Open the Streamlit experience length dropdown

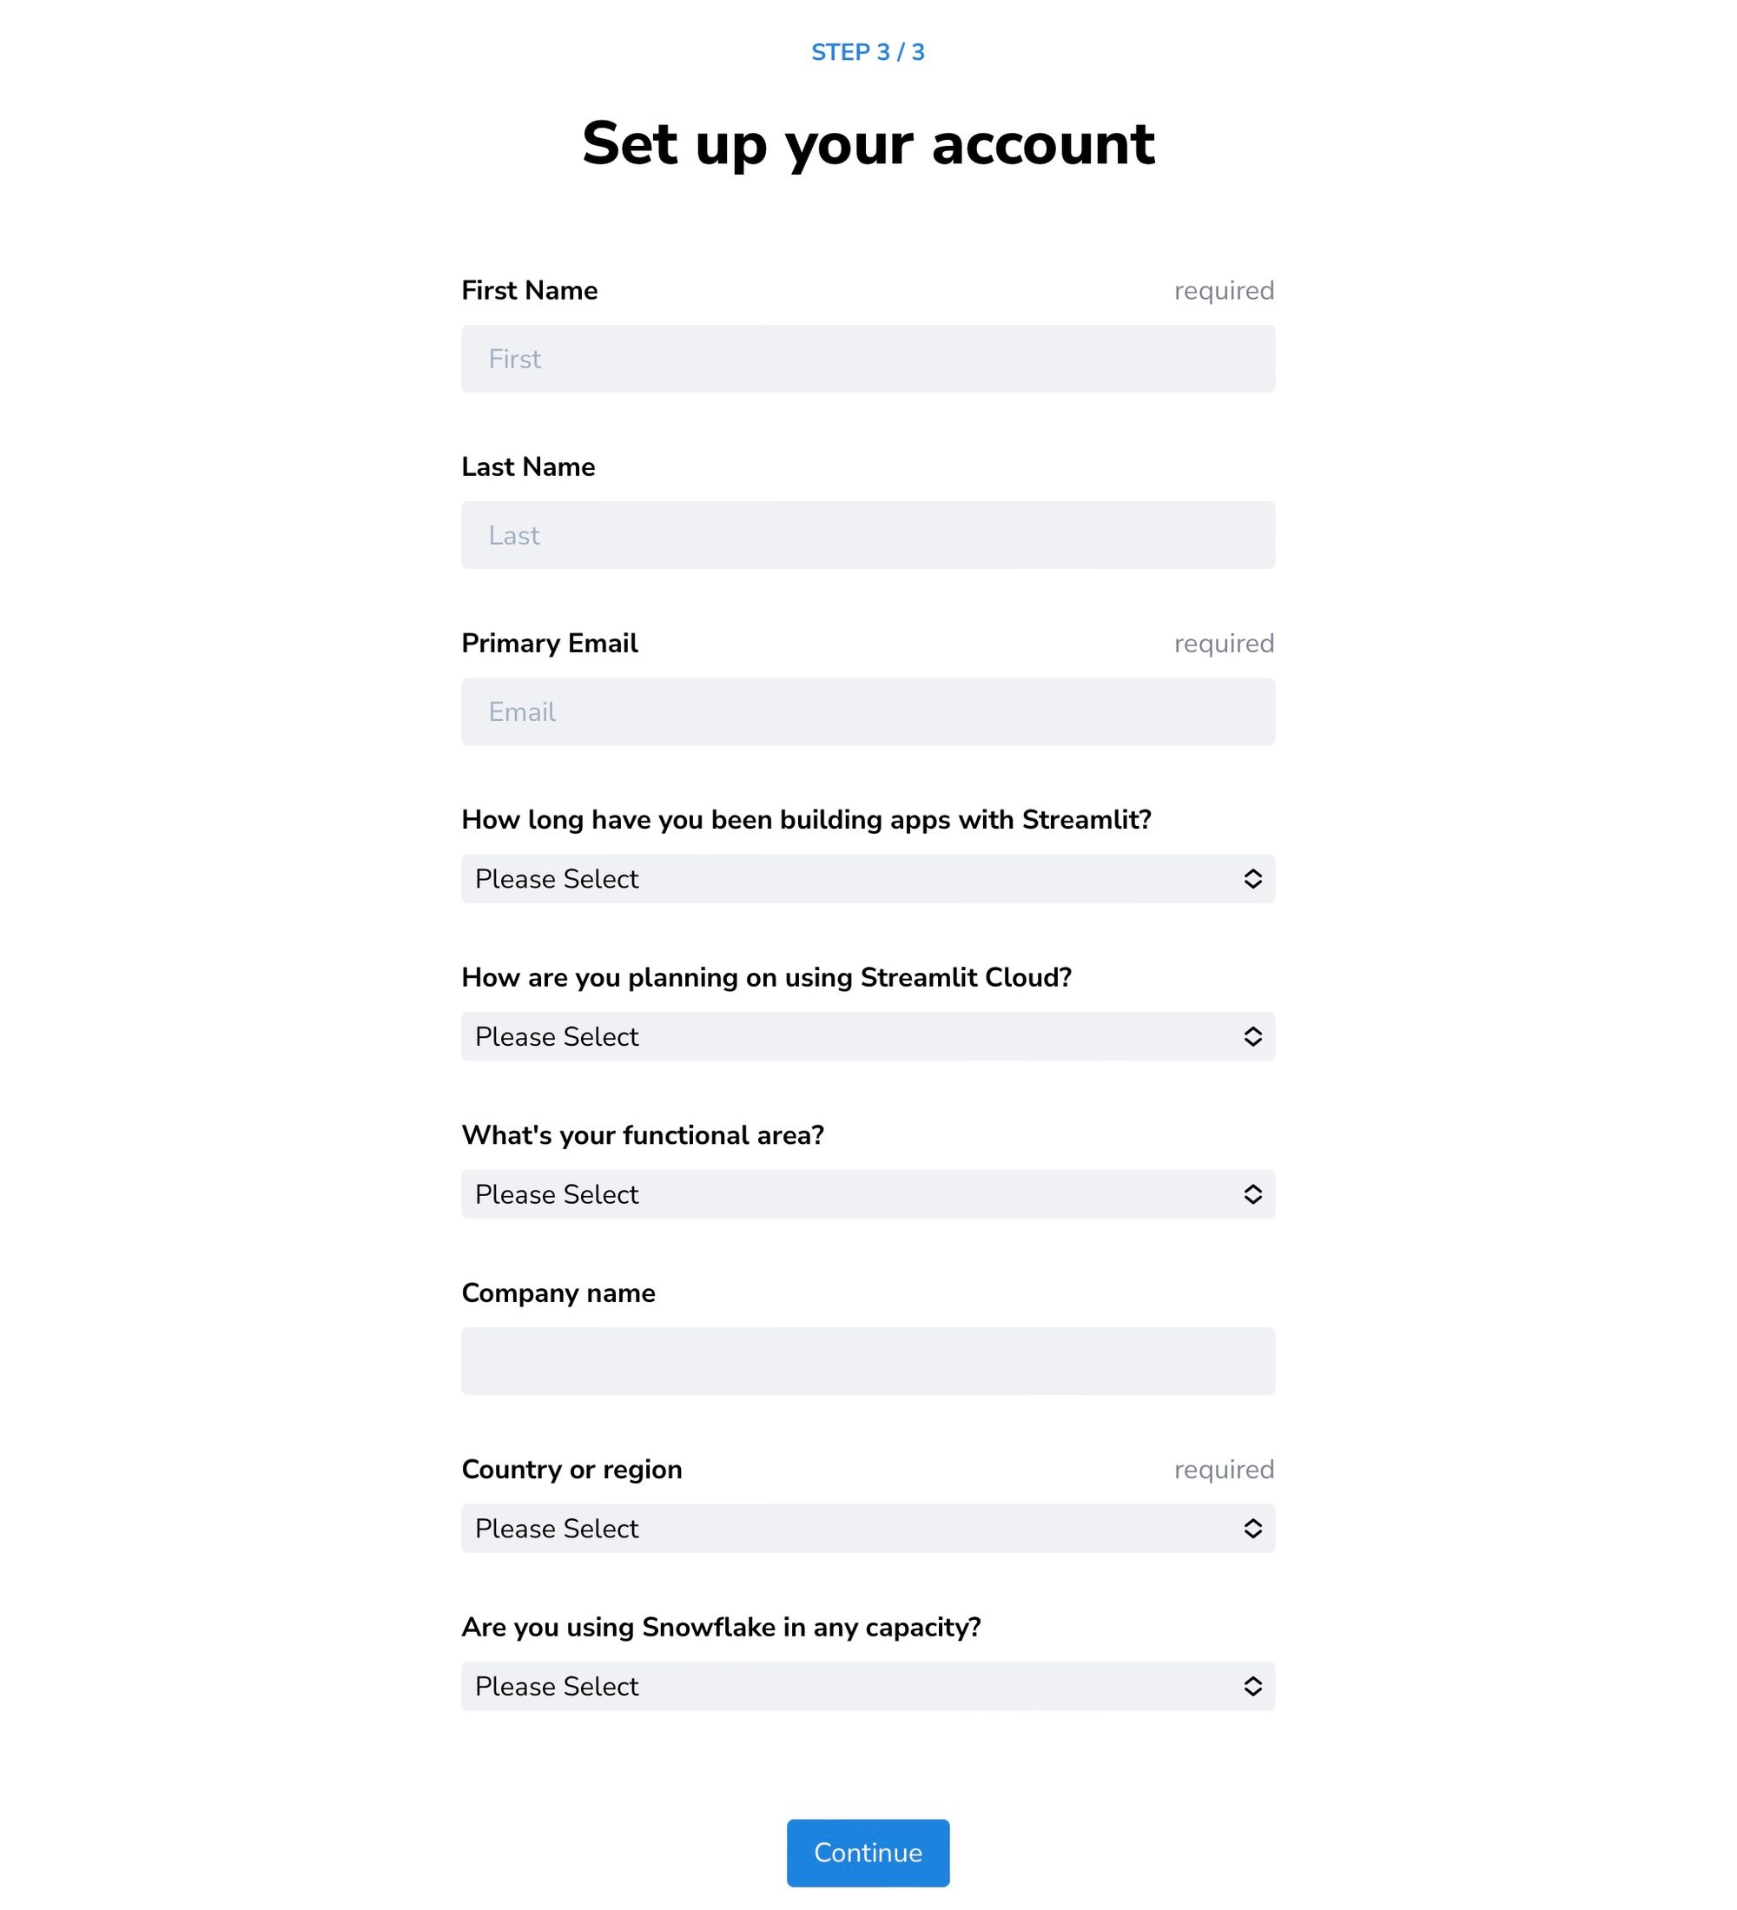pos(852,879)
